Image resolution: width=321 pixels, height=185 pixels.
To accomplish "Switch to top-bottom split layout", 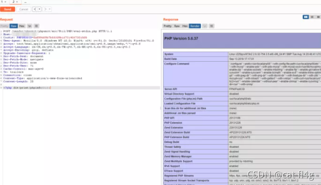I will coord(312,17).
